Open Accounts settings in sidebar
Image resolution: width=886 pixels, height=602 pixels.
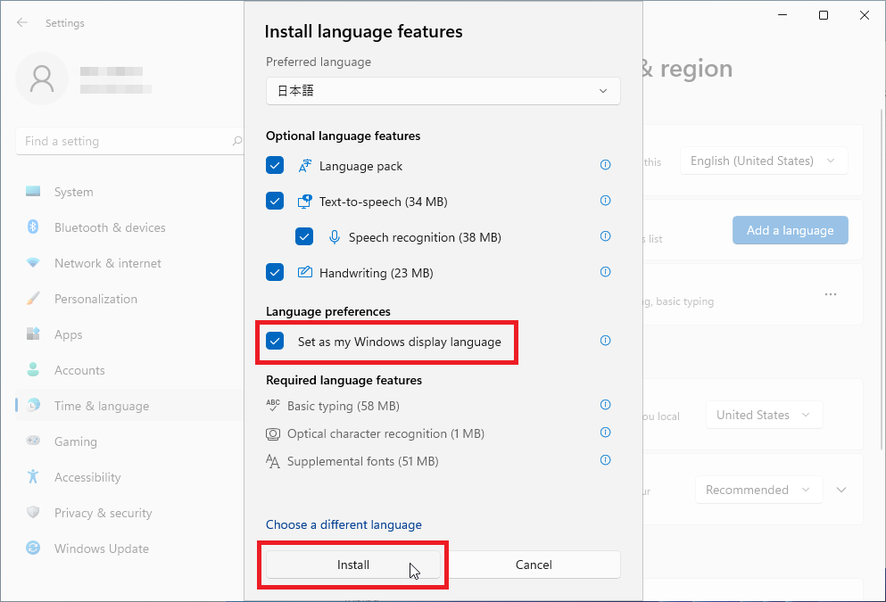(129, 370)
